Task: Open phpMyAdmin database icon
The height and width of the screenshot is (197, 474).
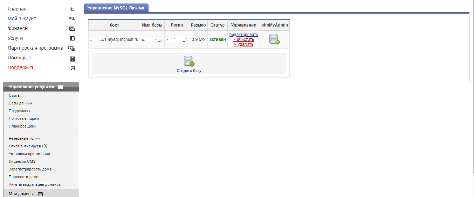Action: click(274, 39)
